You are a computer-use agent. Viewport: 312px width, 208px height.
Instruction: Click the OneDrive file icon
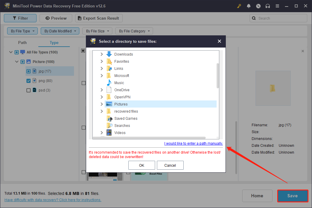click(x=109, y=90)
